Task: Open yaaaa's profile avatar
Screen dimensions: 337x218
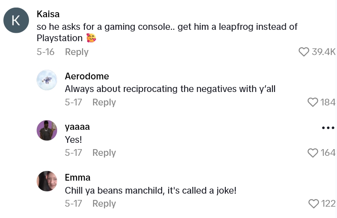Action: 47,130
